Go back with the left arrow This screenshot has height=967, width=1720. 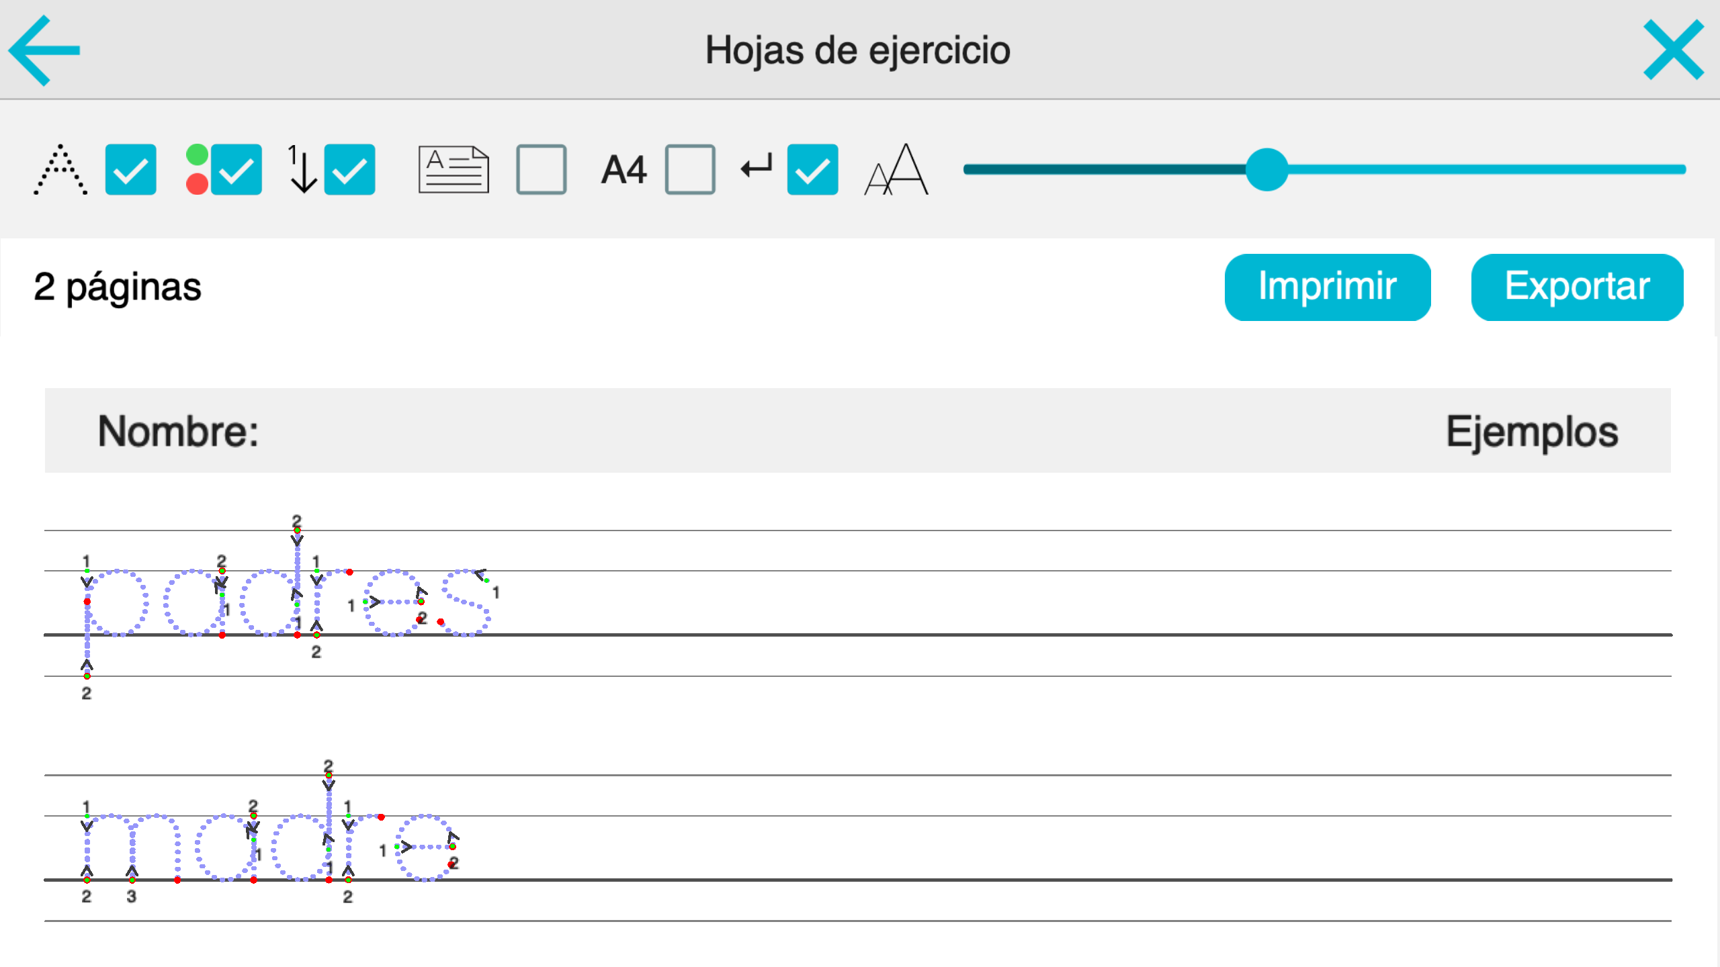coord(44,50)
